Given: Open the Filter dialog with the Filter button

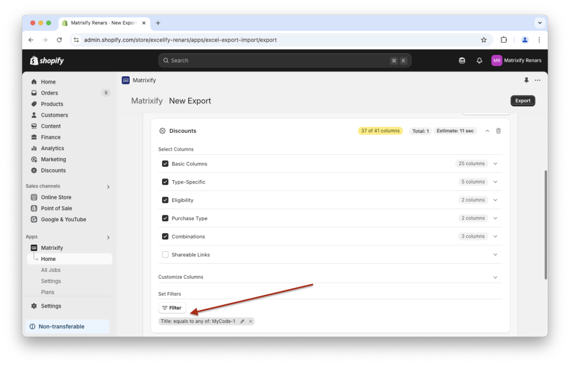Looking at the screenshot, I should coord(172,307).
